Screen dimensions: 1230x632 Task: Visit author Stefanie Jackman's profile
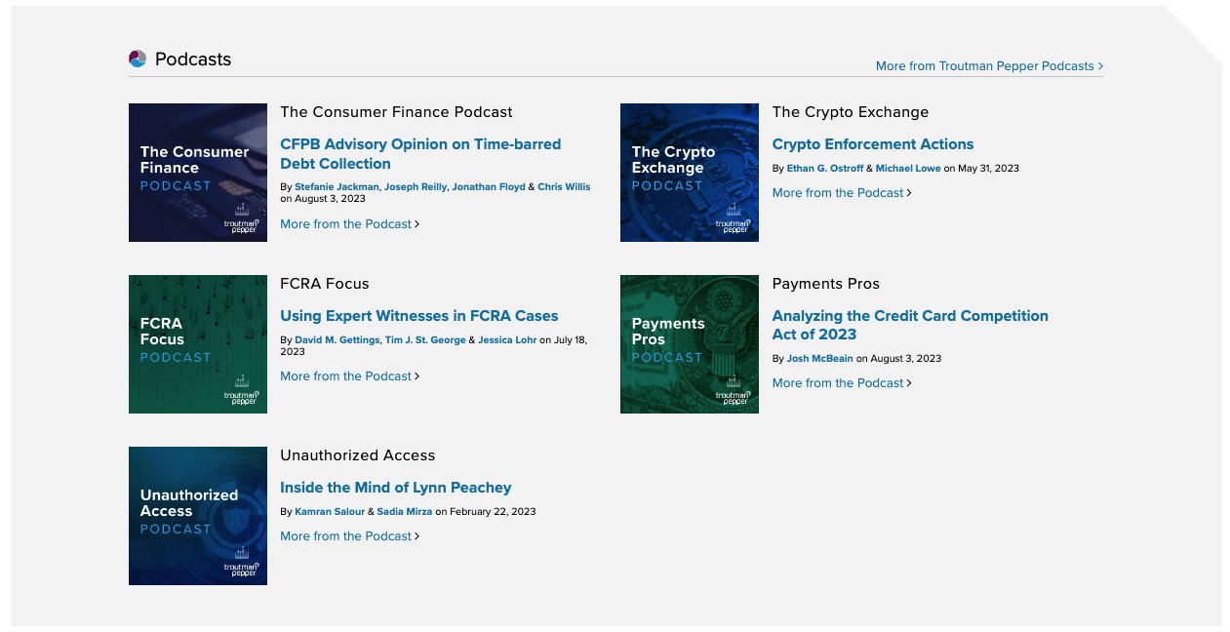tap(337, 187)
